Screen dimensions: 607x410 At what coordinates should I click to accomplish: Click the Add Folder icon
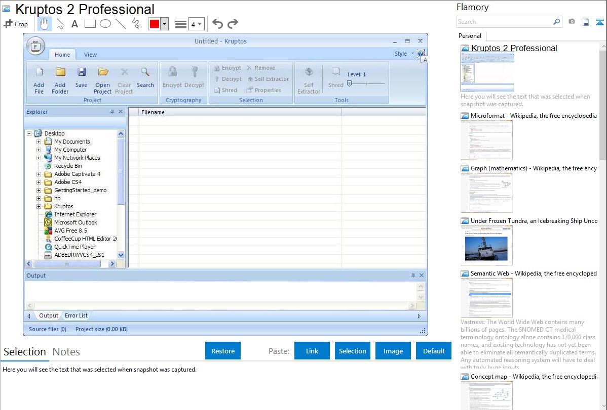(x=60, y=72)
